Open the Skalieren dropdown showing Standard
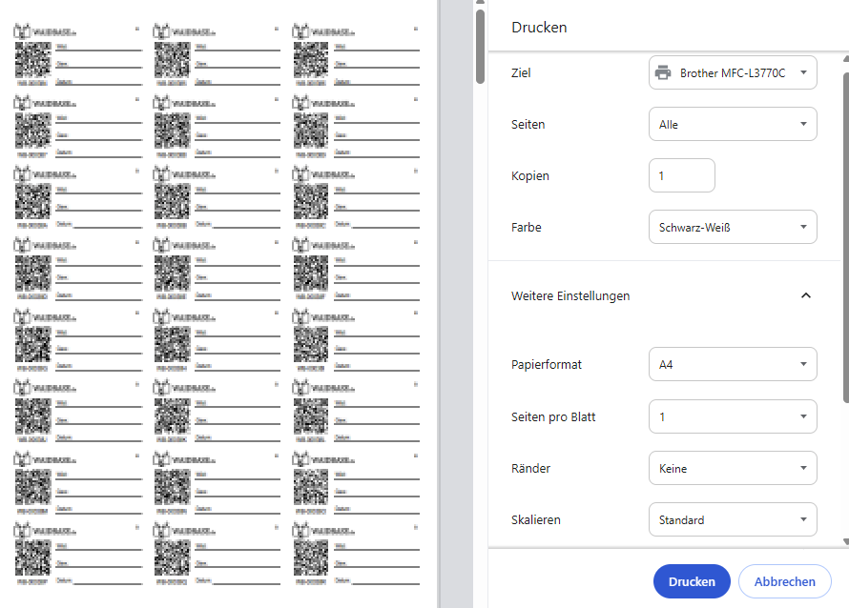The image size is (849, 608). click(732, 519)
